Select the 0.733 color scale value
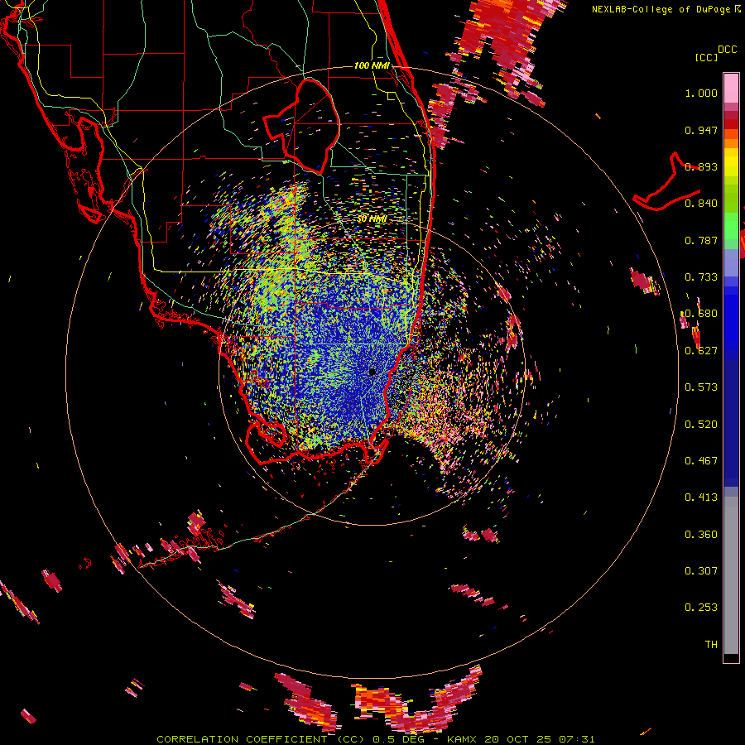Image resolution: width=745 pixels, height=745 pixels. point(701,277)
